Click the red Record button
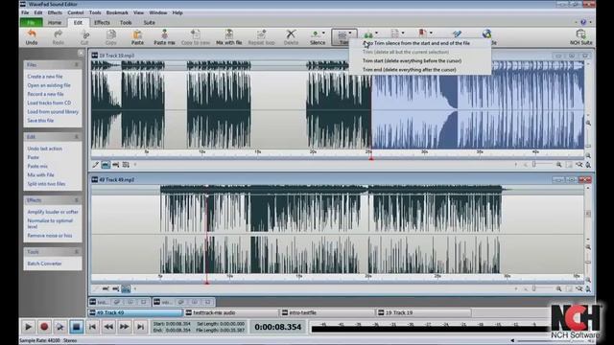This screenshot has height=345, width=614. pyautogui.click(x=44, y=327)
